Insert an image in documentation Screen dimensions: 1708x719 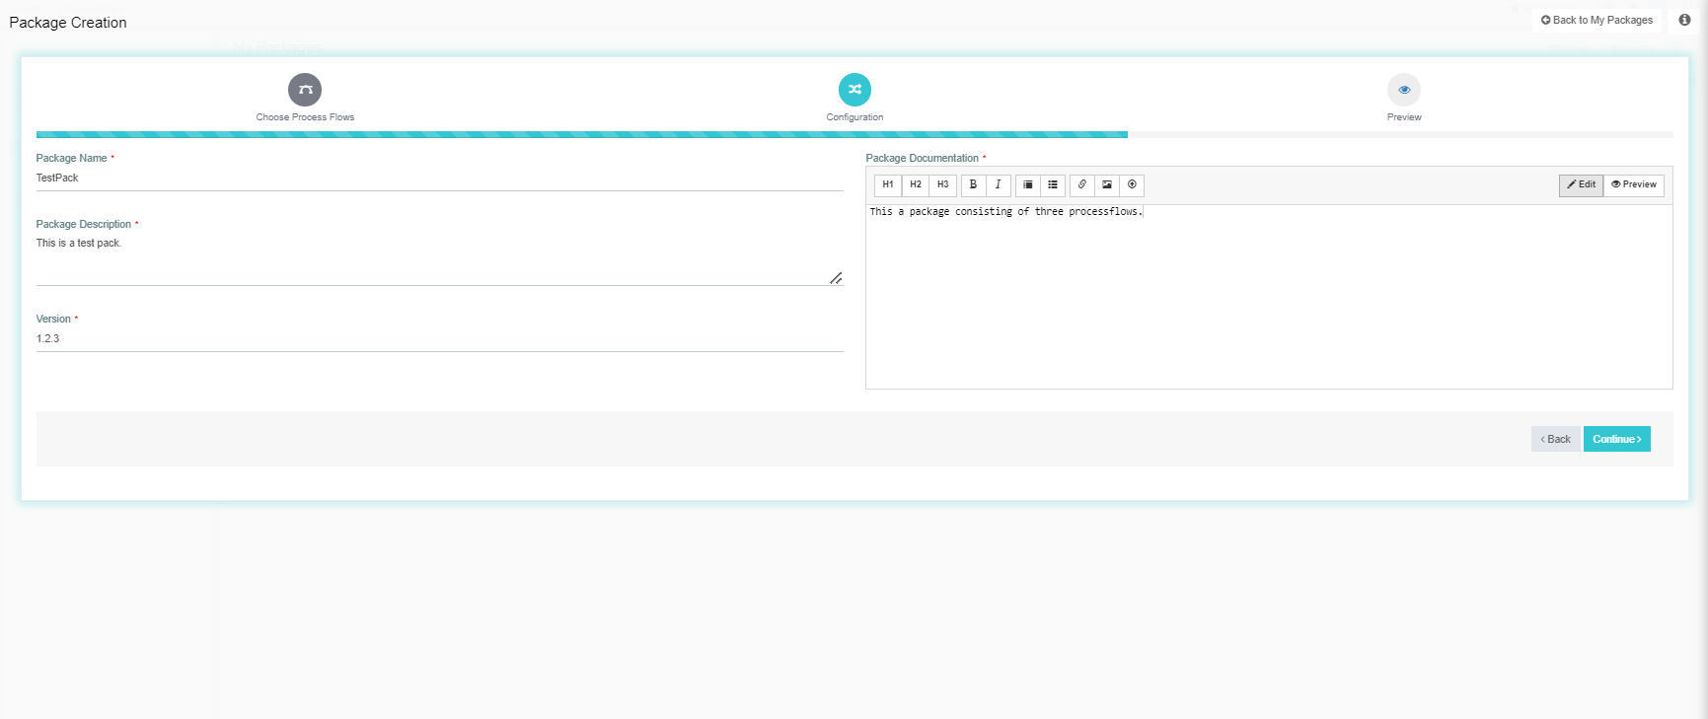[x=1107, y=185]
